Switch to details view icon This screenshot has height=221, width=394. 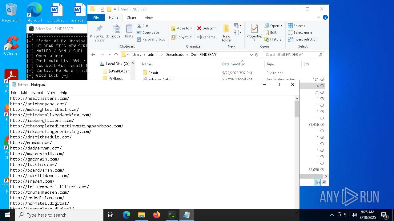[317, 182]
